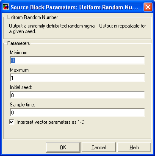Focus the Maximum input field
155x156 pixels.
point(77,78)
